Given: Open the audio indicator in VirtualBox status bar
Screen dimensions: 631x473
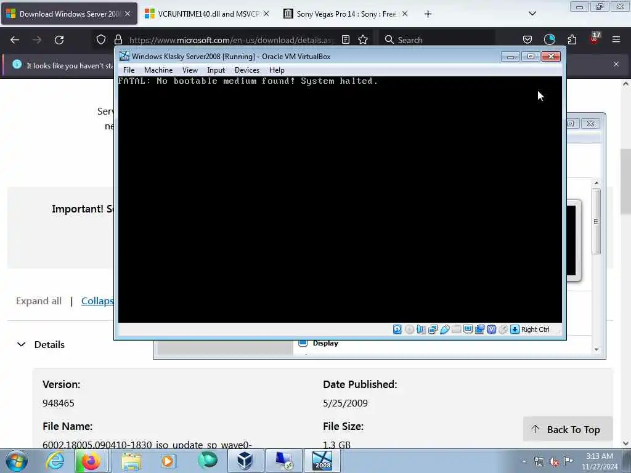Looking at the screenshot, I should (x=421, y=329).
